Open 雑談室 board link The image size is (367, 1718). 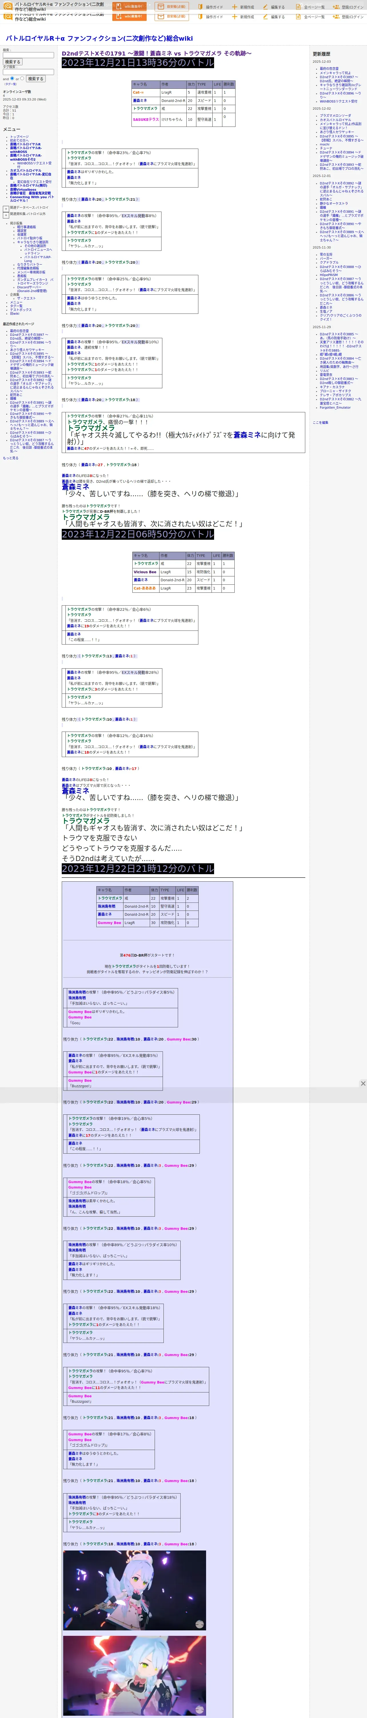(22, 231)
